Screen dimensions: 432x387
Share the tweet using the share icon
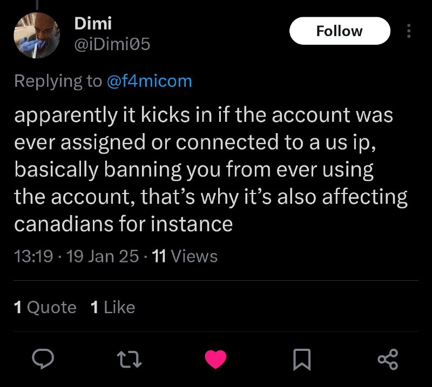(x=387, y=359)
